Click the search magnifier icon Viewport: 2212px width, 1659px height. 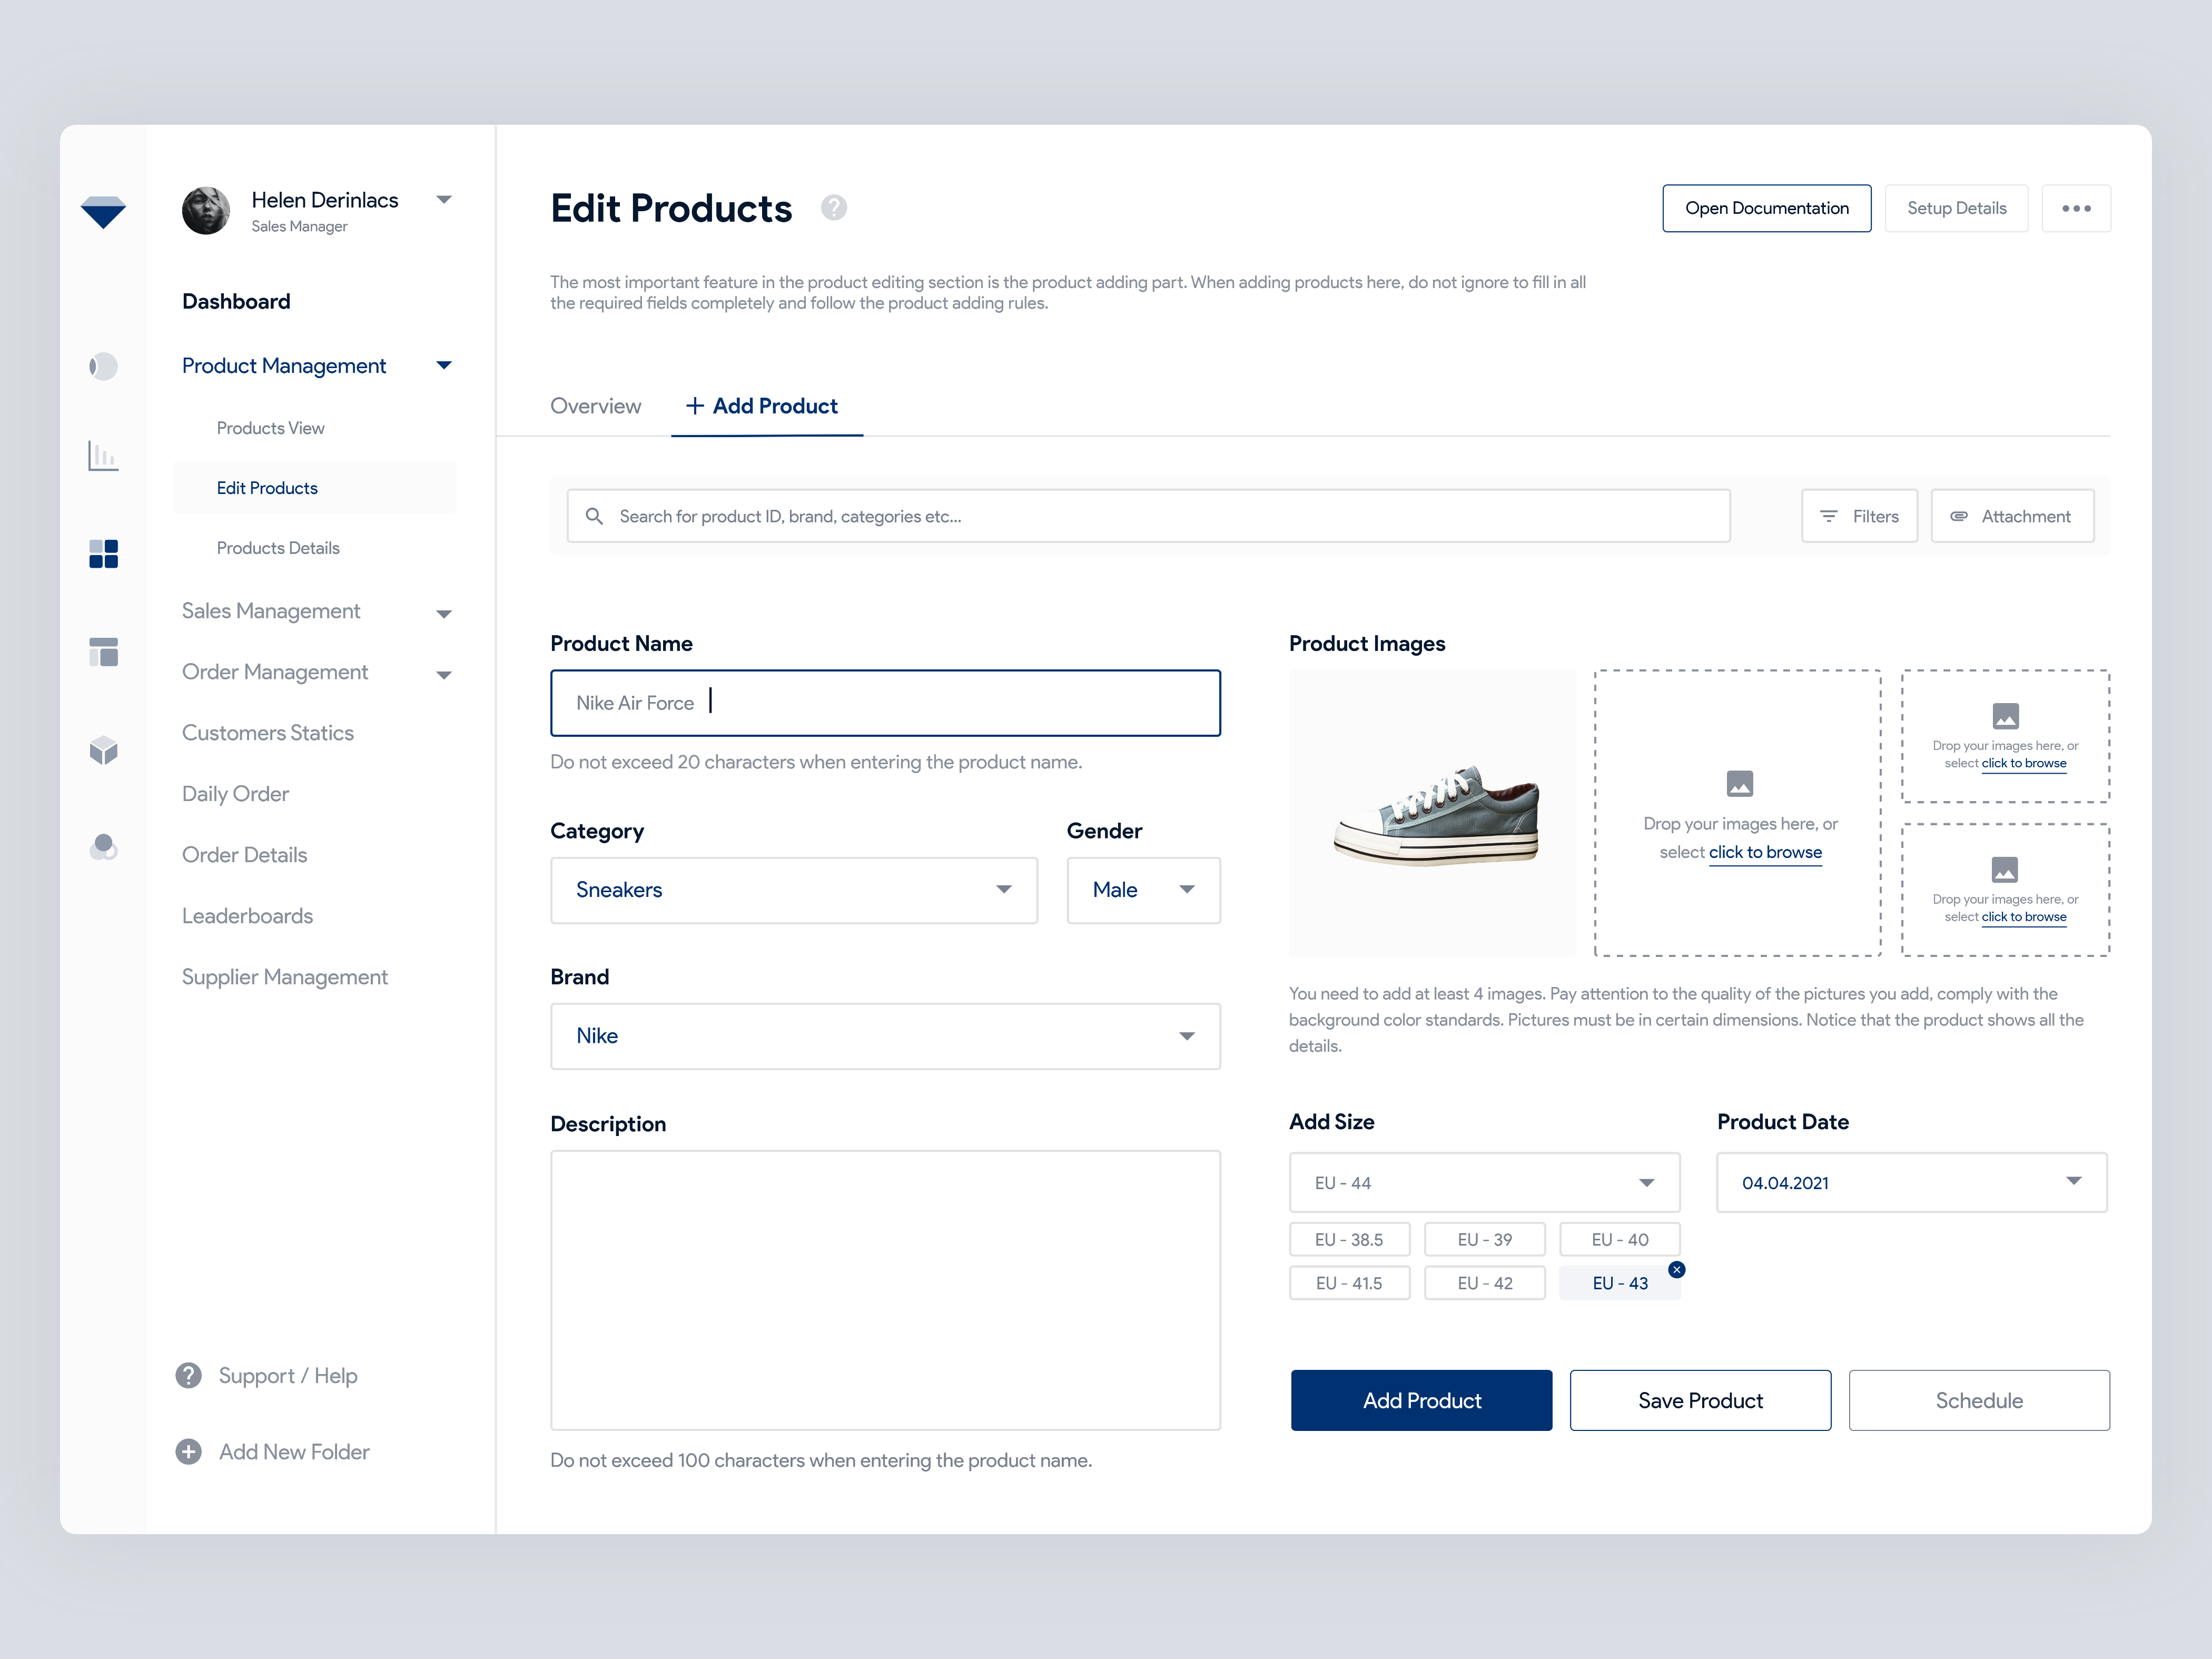point(594,516)
